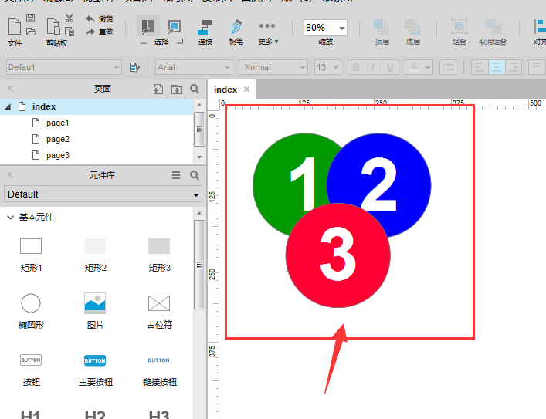Close the index tab
546x419 pixels.
point(247,89)
